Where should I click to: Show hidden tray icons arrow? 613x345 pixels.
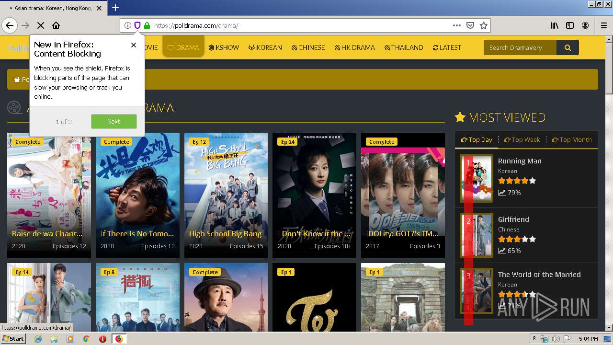[534, 339]
